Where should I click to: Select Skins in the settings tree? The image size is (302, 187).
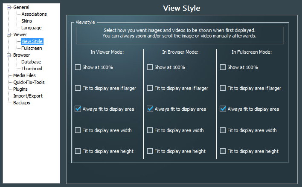[26, 21]
